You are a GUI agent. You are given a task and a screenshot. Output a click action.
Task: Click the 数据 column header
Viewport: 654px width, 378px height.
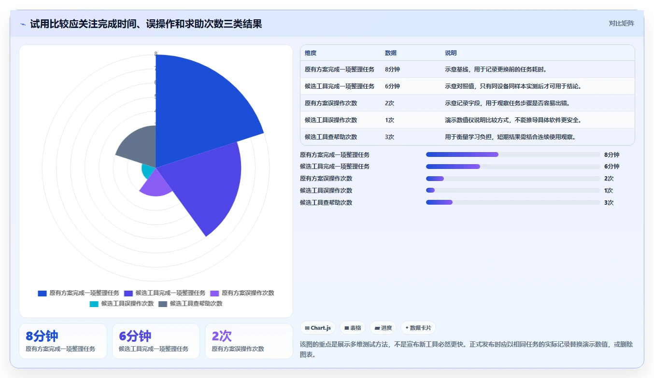(x=391, y=53)
